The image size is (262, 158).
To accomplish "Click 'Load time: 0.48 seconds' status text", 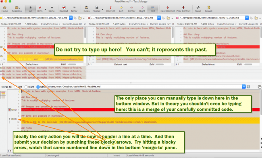I will coord(141,156).
